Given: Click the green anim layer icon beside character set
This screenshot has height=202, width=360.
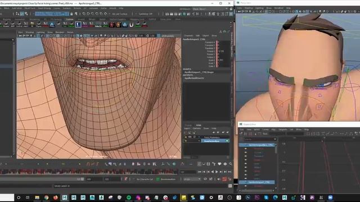Looking at the screenshot, I should 157,179.
